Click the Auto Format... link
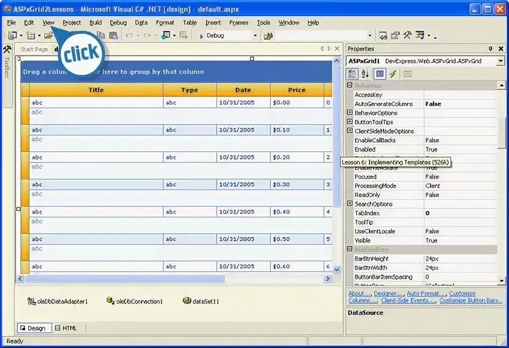Screen dimensions: 509x348 coord(426,294)
